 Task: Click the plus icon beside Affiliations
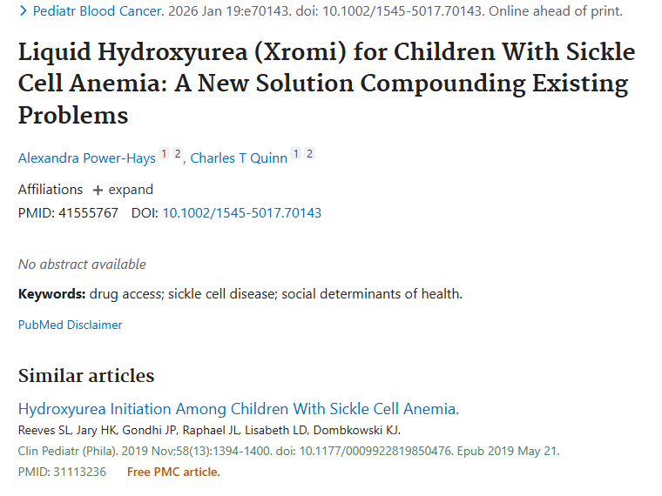point(98,190)
